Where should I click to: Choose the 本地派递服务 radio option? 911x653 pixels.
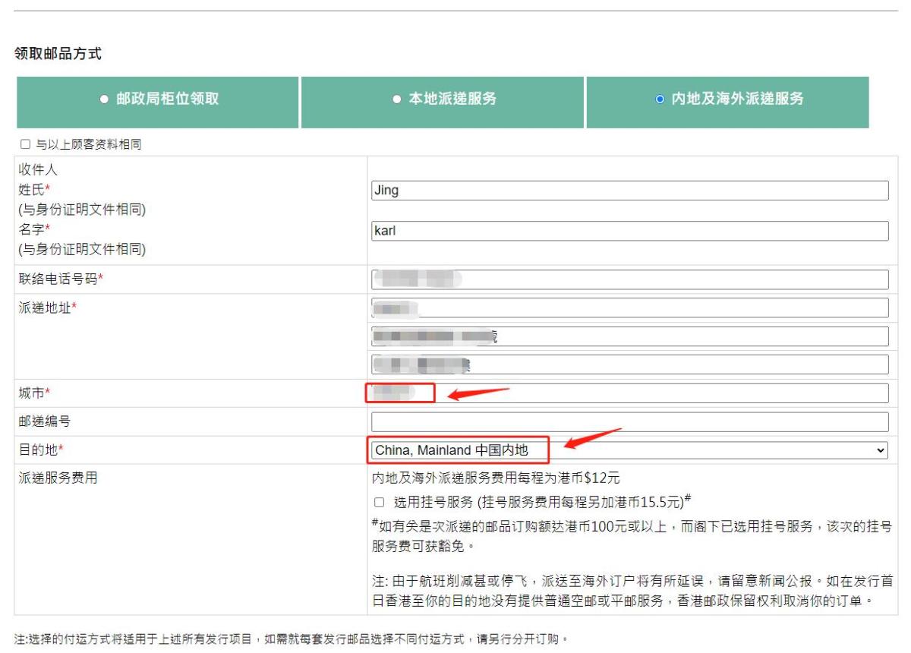tap(396, 99)
